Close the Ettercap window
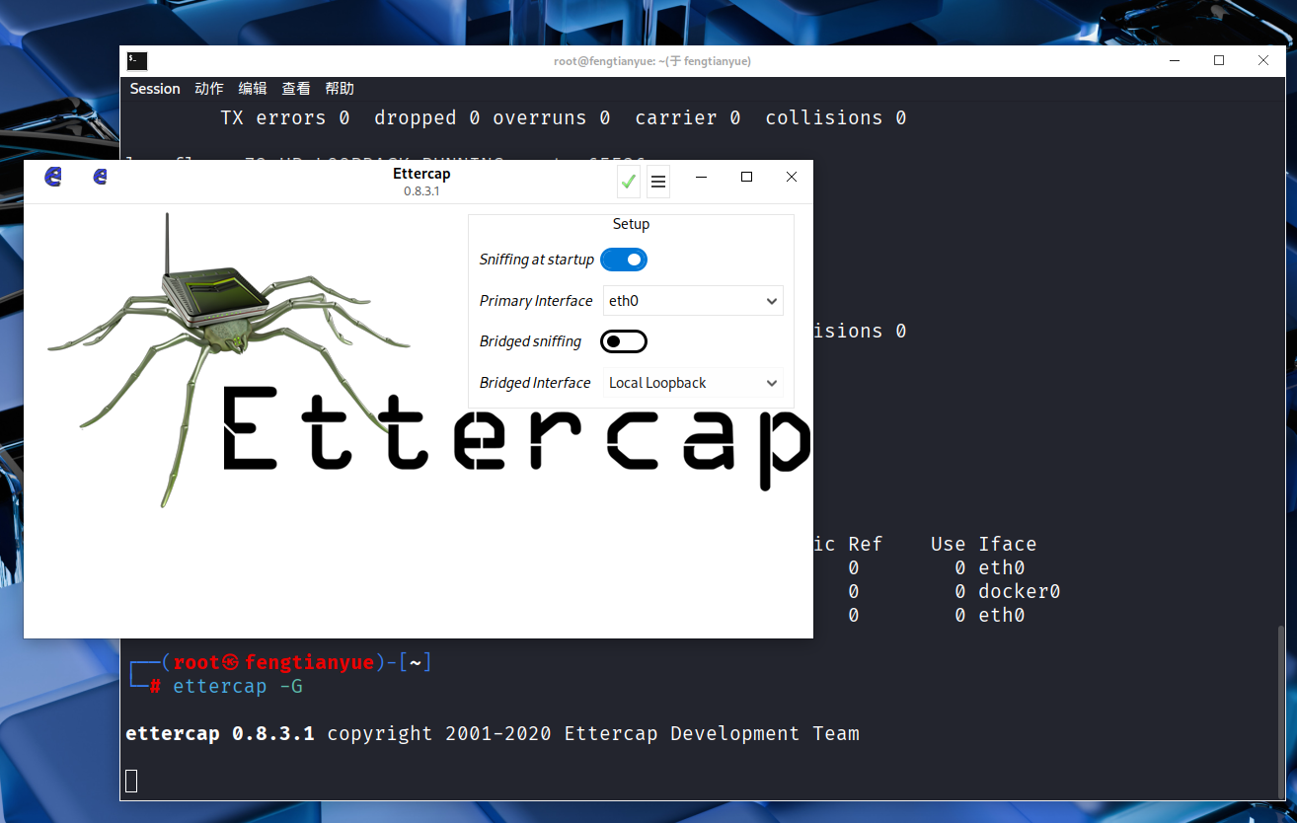 (x=792, y=178)
